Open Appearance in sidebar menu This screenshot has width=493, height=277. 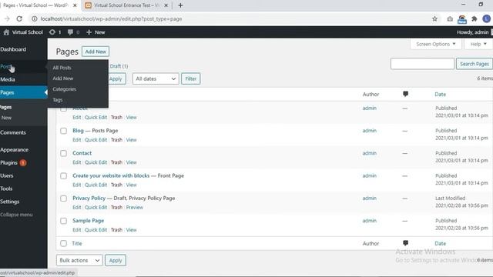14,150
